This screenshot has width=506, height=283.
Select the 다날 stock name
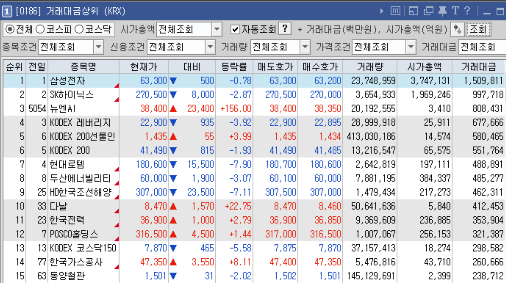[x=58, y=206]
